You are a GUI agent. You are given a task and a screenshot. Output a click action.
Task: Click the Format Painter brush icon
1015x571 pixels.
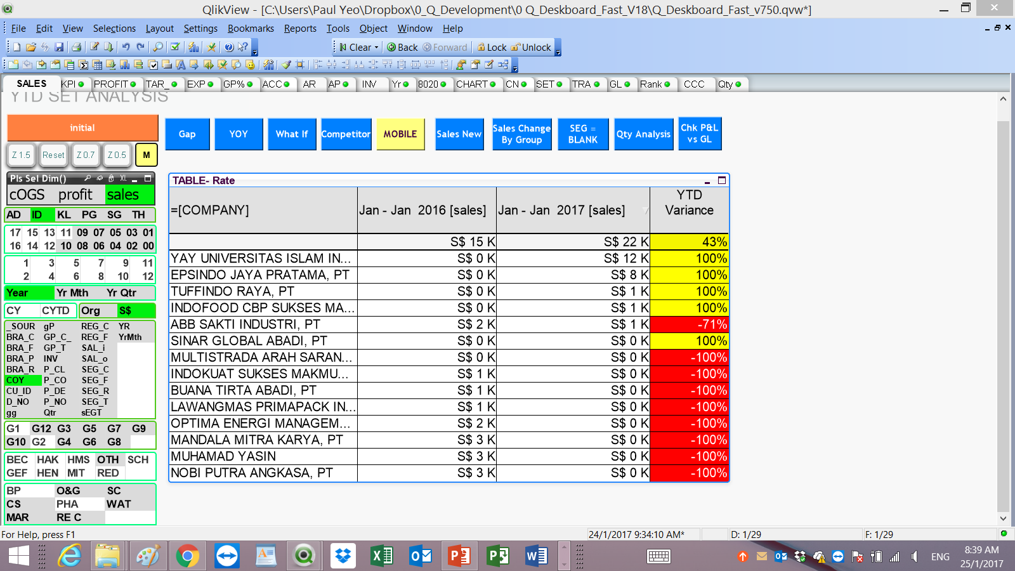[286, 65]
